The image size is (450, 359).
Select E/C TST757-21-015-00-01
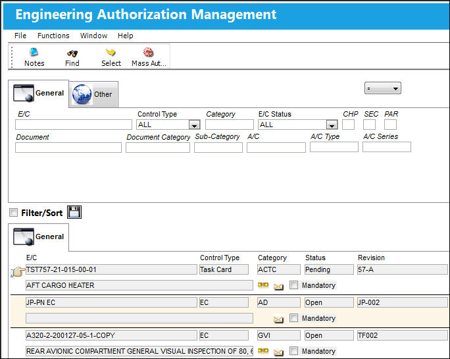pos(111,269)
